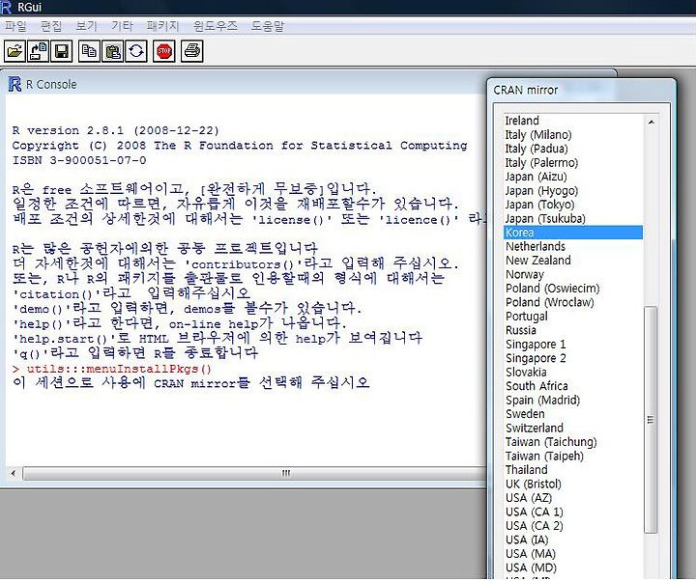
Task: Open the 도움말 menu
Action: pyautogui.click(x=268, y=26)
